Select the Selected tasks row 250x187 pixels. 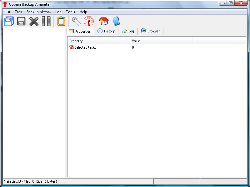157,47
